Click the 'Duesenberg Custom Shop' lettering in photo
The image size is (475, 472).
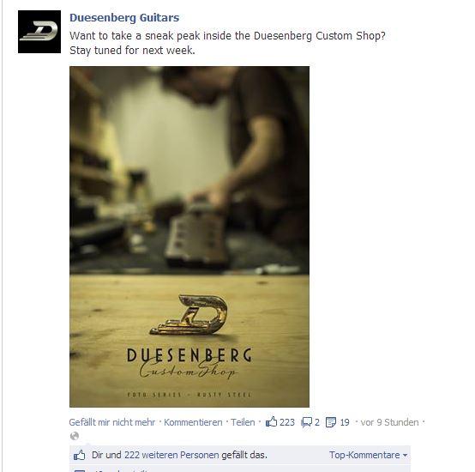click(189, 364)
